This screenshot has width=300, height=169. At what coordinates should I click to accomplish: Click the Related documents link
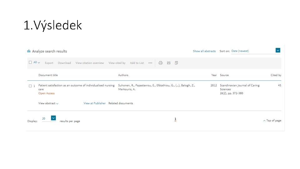point(121,103)
